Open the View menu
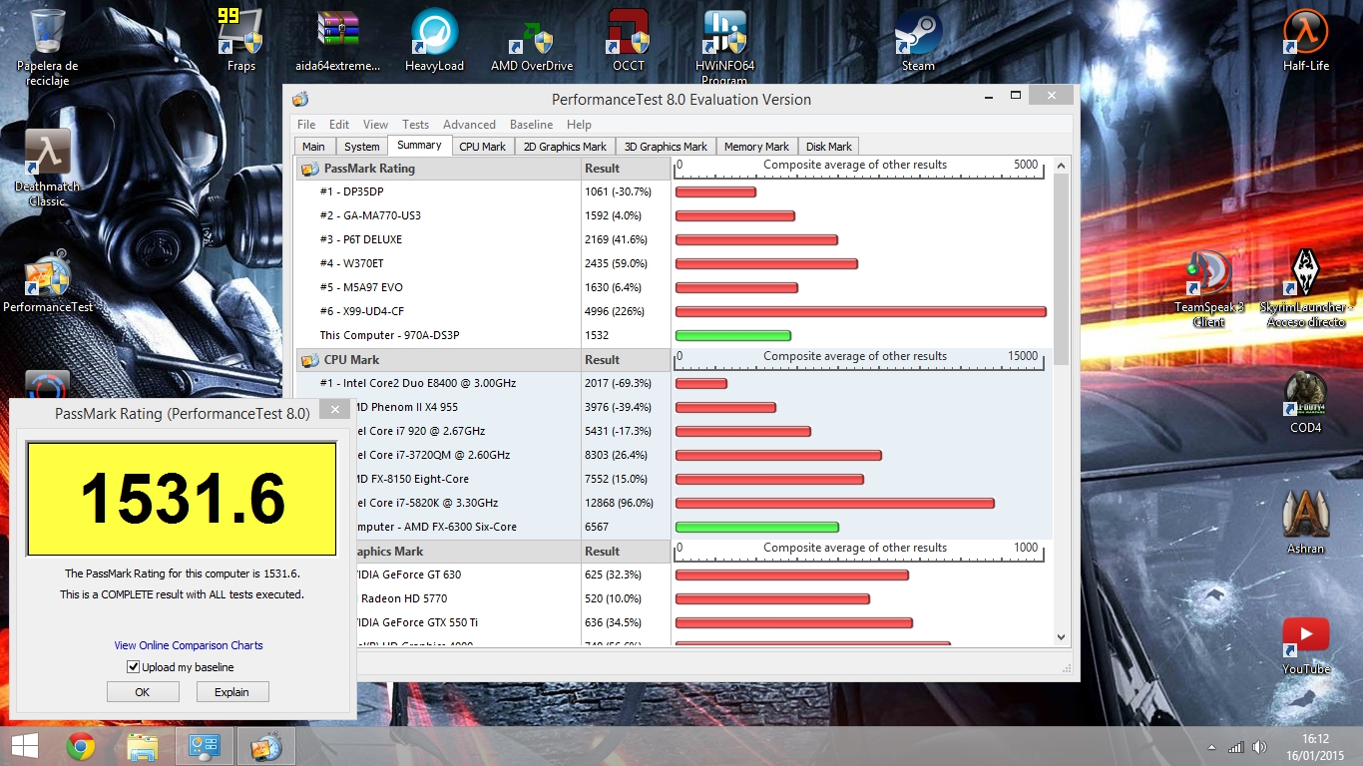The height and width of the screenshot is (766, 1363). pos(375,125)
